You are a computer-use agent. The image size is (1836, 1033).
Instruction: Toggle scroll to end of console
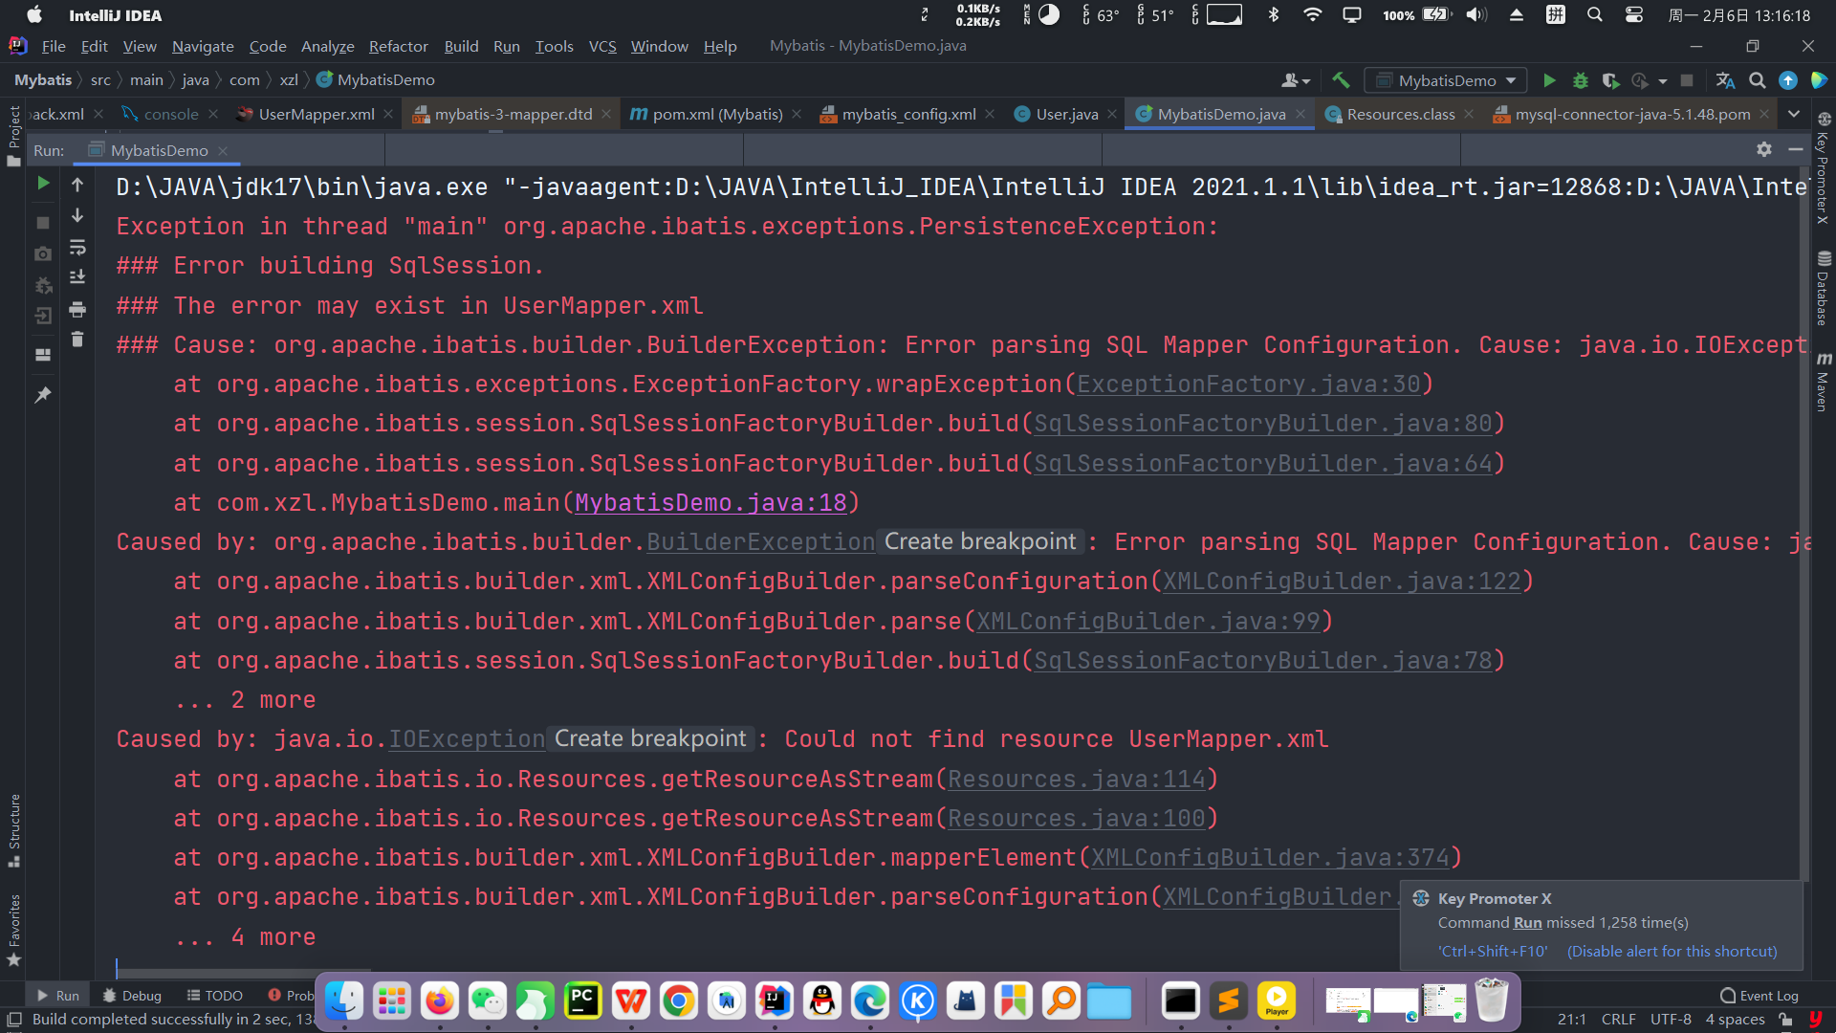point(77,277)
